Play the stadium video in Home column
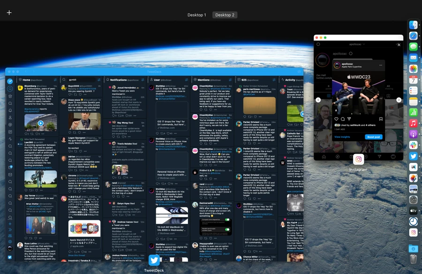Image resolution: width=422 pixels, height=274 pixels. tap(40, 124)
